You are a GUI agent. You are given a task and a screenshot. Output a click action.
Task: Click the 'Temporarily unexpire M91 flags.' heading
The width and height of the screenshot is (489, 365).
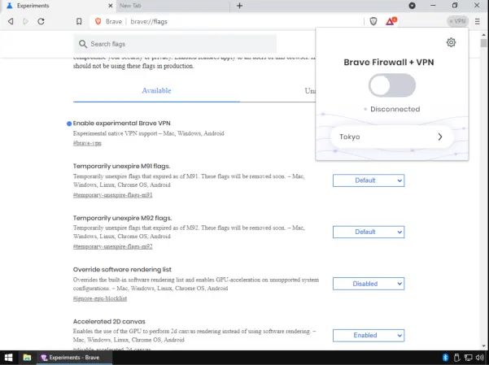121,166
